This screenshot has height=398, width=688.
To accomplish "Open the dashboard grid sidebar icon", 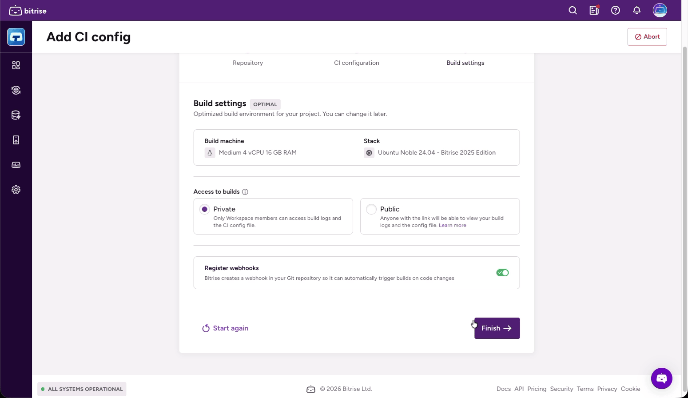I will [16, 65].
